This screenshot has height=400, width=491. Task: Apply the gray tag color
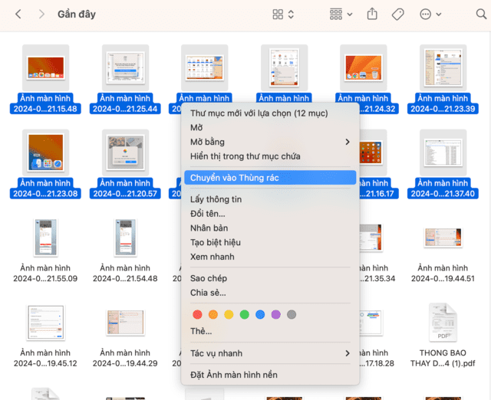[x=292, y=314]
